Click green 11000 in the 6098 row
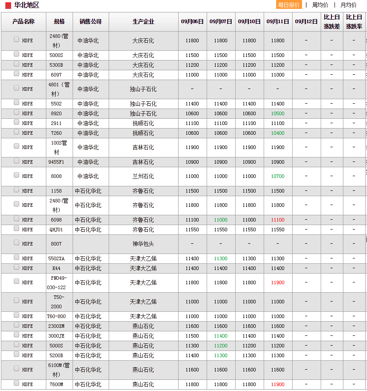 tap(221, 220)
